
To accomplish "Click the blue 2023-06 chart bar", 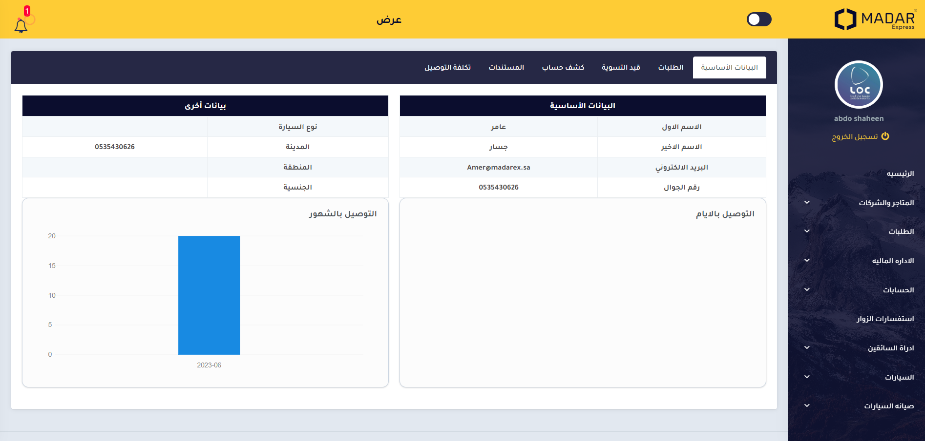I will [x=209, y=295].
